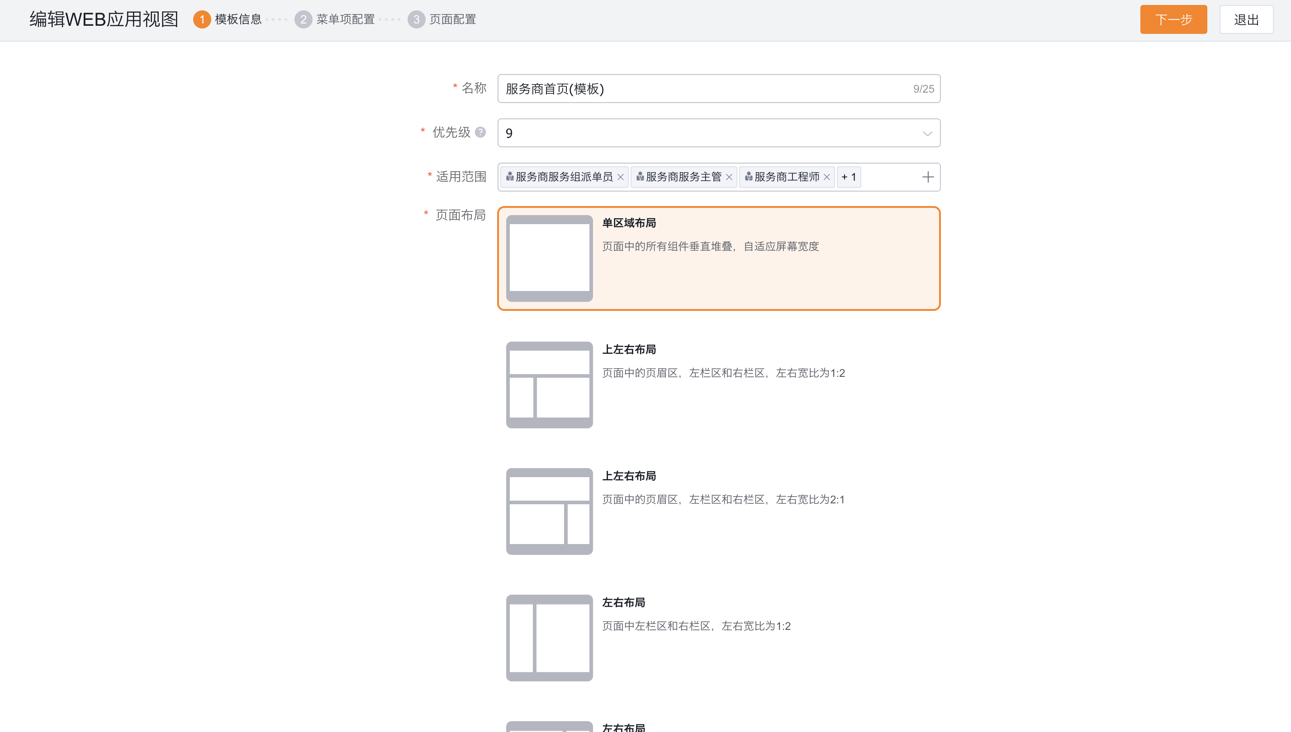Click the 名称 name input field

(x=719, y=89)
